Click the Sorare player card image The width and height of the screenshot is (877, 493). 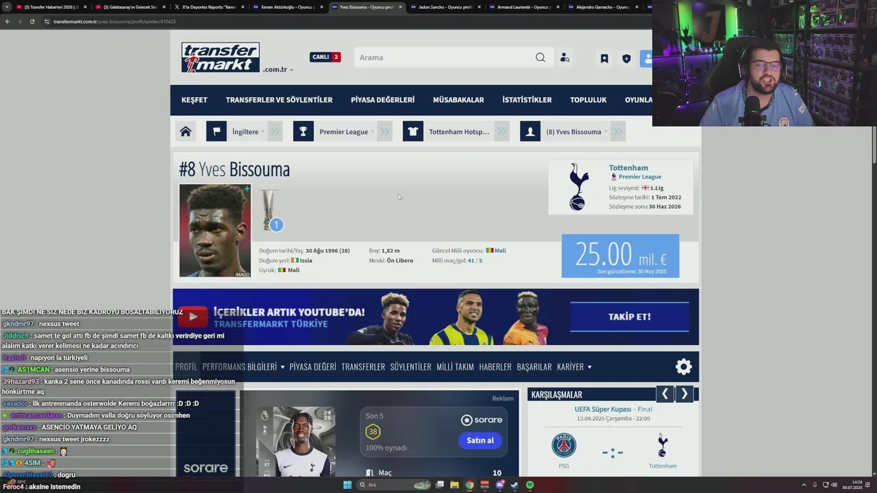click(x=296, y=442)
